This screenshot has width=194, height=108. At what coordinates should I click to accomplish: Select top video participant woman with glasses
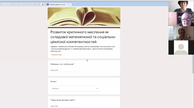[x=181, y=6]
